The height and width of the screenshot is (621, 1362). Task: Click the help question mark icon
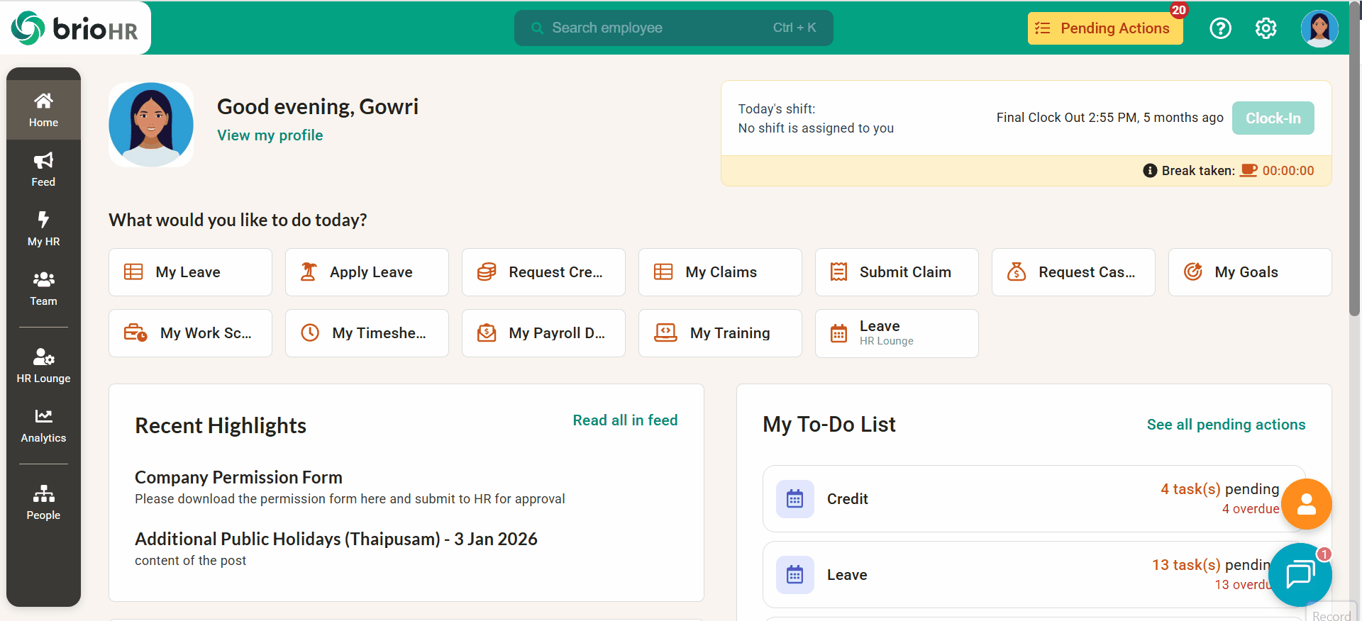(1220, 28)
